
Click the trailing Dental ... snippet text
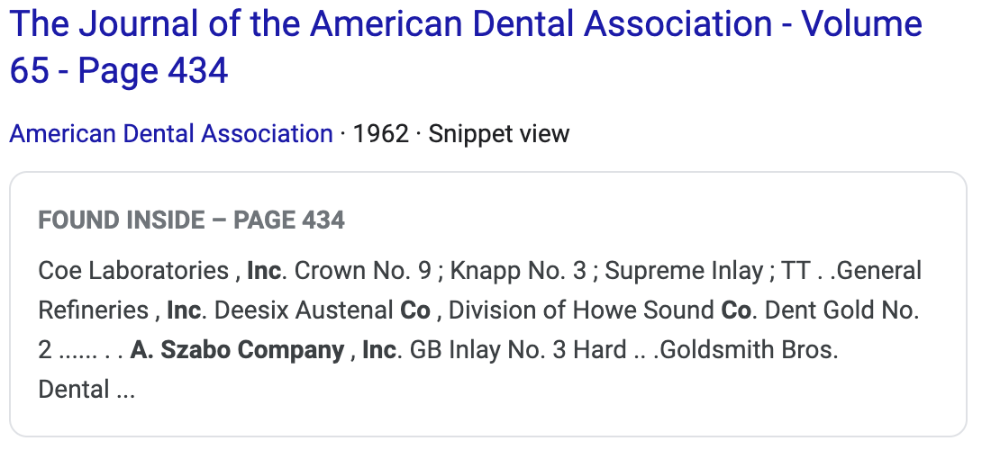pos(86,389)
